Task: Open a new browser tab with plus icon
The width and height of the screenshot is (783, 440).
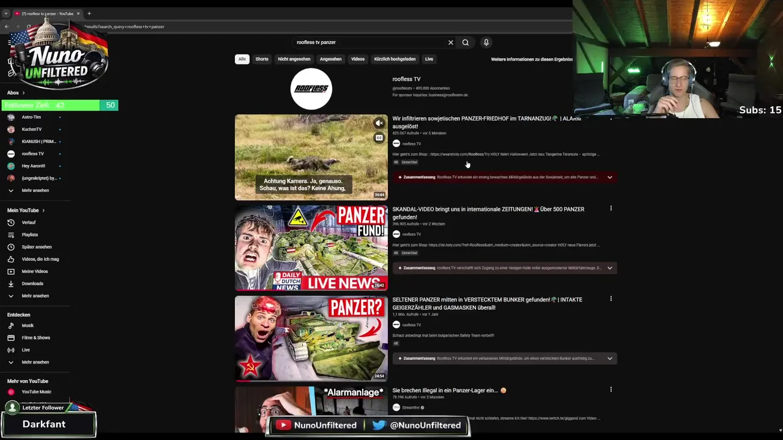Action: coord(89,13)
